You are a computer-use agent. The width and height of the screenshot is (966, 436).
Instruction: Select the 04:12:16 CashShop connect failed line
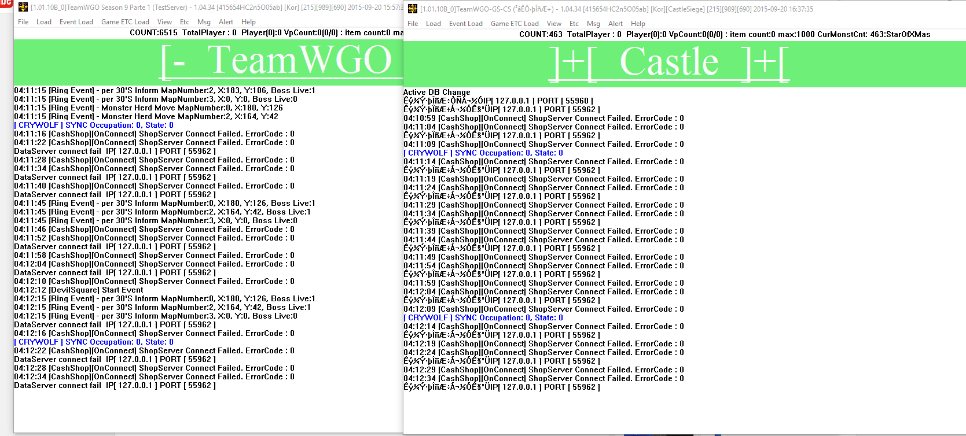(x=155, y=333)
